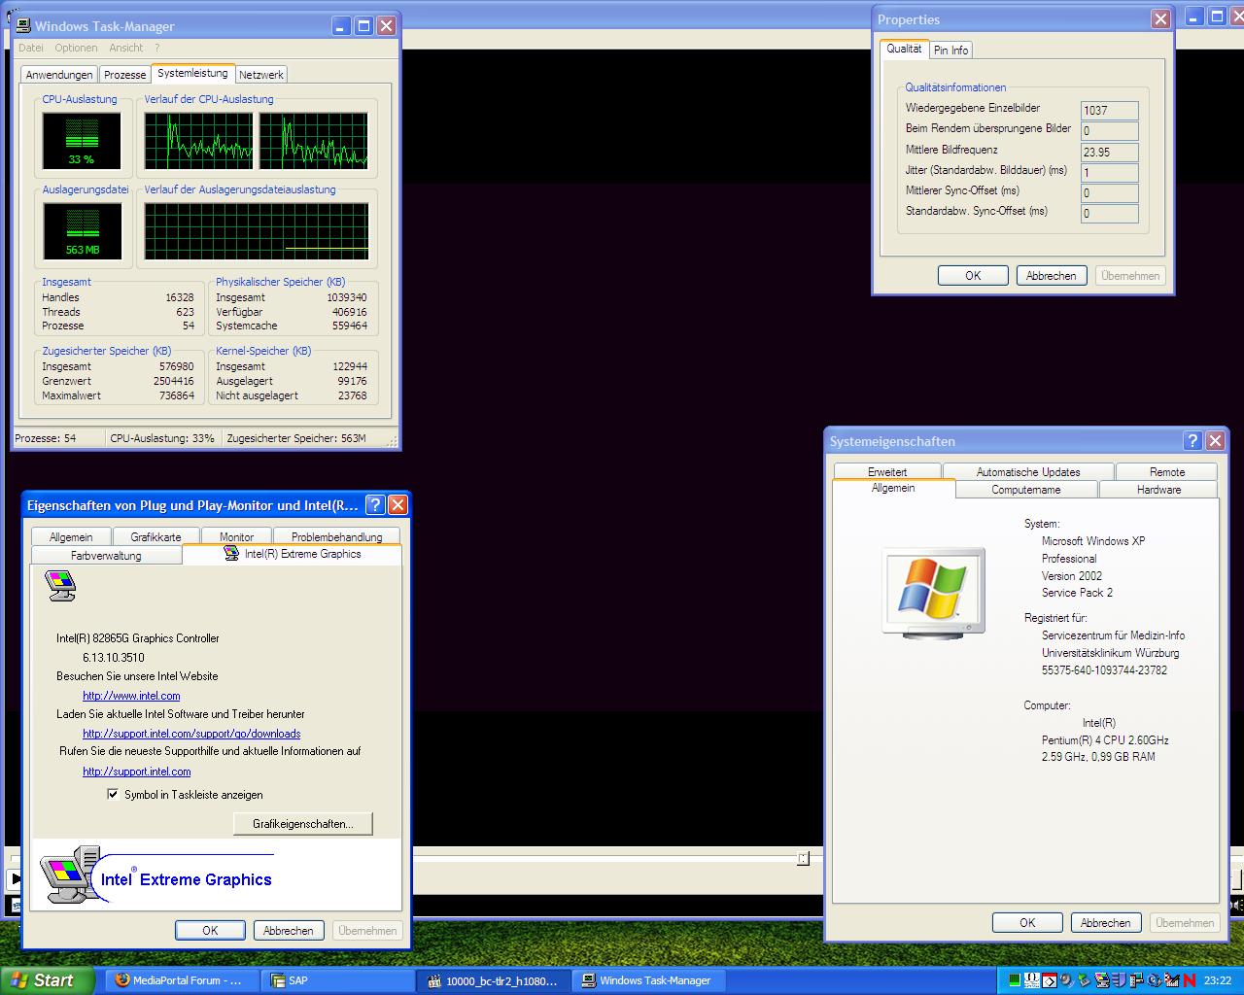Viewport: 1244px width, 995px height.
Task: Click the Intel monitor icon above the controller name
Action: click(x=61, y=586)
